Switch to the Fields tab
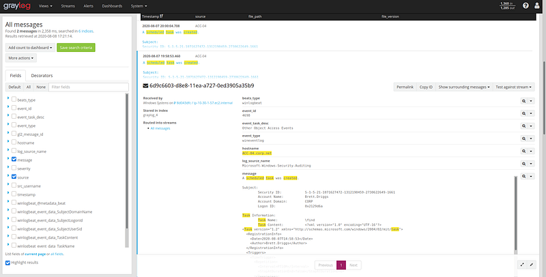Image resolution: width=546 pixels, height=277 pixels. (x=16, y=76)
